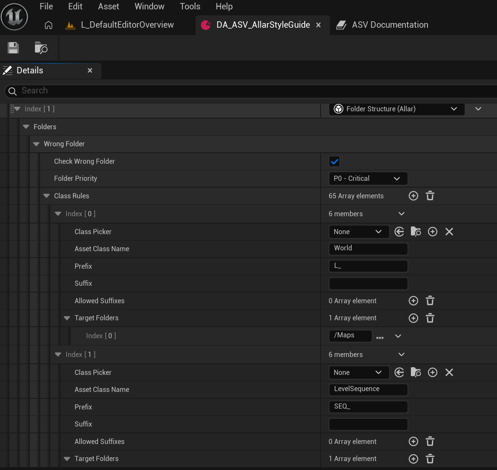
Task: Close the DA_ASV_AllarStyleGuide tab
Action: coord(318,25)
